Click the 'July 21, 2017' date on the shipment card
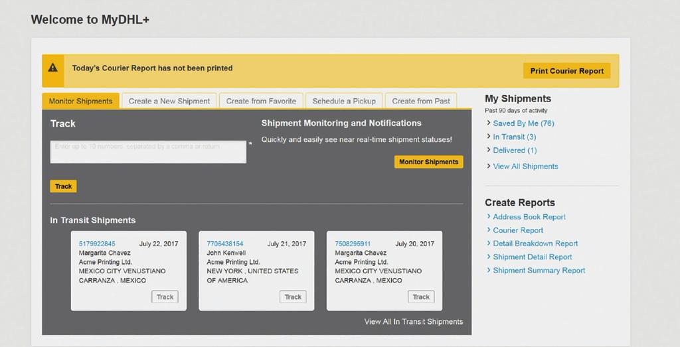Viewport: 680px width, 347px height. (287, 244)
